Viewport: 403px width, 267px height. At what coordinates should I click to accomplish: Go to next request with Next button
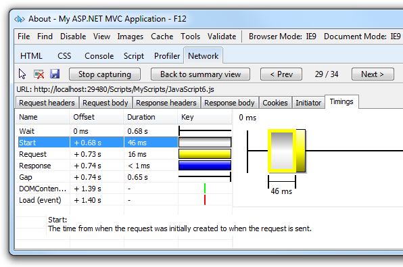point(373,74)
